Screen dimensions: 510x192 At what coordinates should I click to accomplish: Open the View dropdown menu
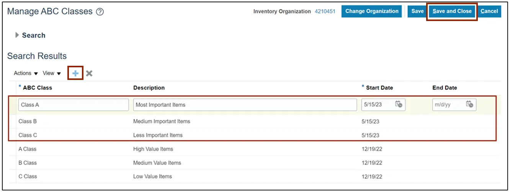coord(52,73)
